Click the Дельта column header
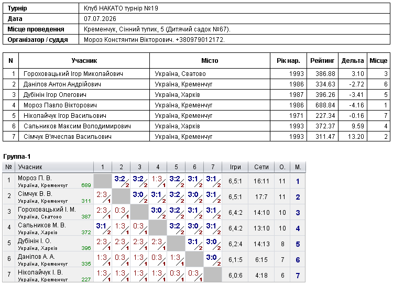Screen dimensions: 393x285 353,61
